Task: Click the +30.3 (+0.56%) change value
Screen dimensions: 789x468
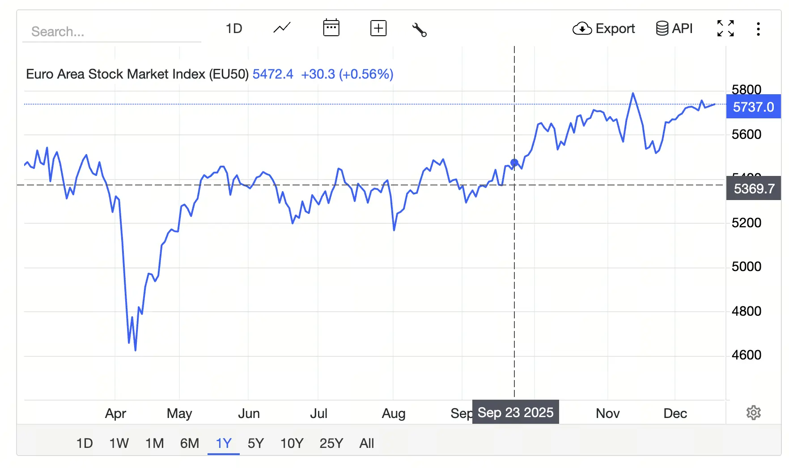Action: (x=347, y=74)
